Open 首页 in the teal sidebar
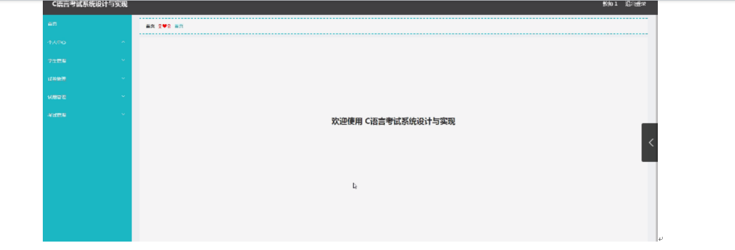 tap(52, 24)
